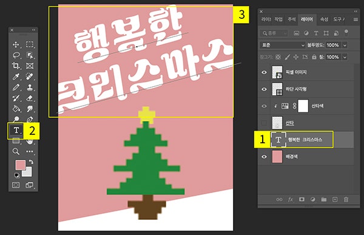The height and width of the screenshot is (235, 364).
Task: Create a new fill or adjustment layer
Action: [312, 199]
